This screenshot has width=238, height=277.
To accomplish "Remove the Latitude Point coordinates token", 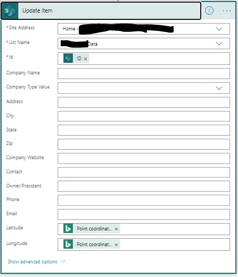I will [x=116, y=229].
